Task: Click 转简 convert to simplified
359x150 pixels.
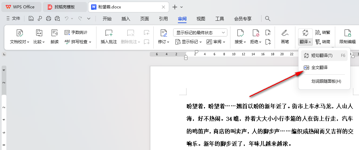Action: click(323, 42)
